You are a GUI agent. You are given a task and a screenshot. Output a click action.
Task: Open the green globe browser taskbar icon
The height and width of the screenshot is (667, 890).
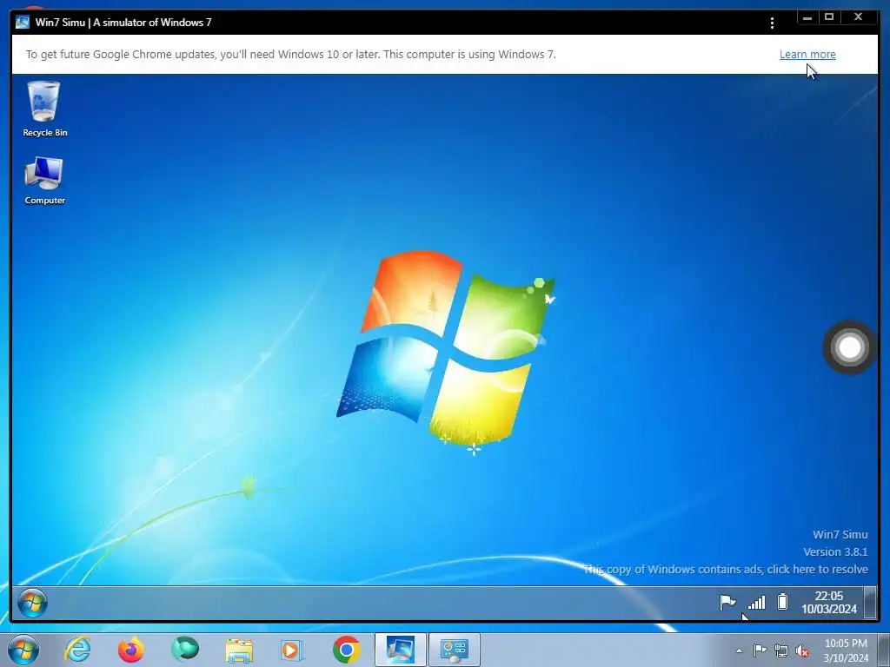pyautogui.click(x=185, y=650)
